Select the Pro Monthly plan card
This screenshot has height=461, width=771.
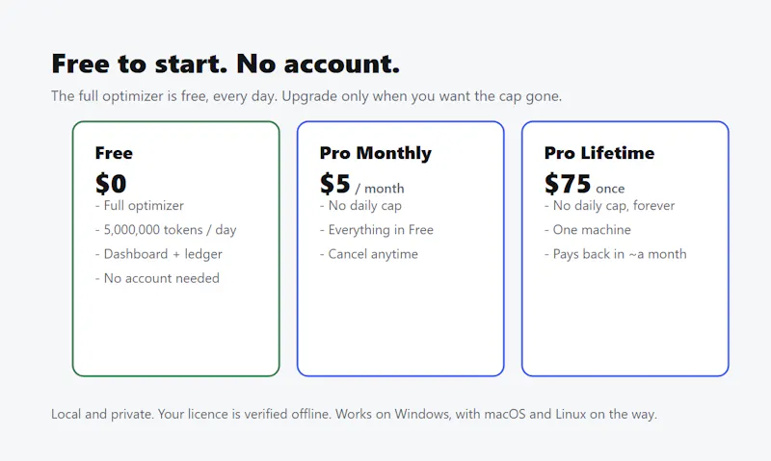pos(401,249)
